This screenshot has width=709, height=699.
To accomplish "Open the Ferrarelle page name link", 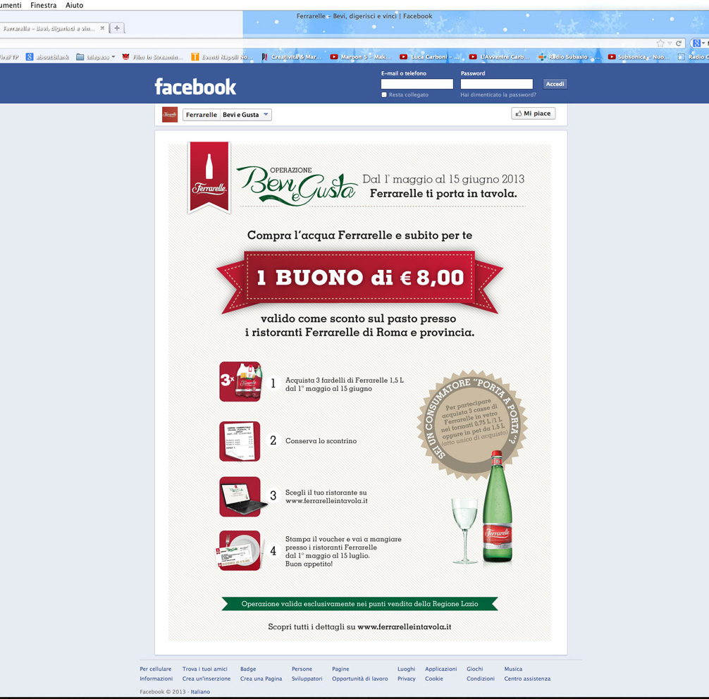I will coord(202,115).
